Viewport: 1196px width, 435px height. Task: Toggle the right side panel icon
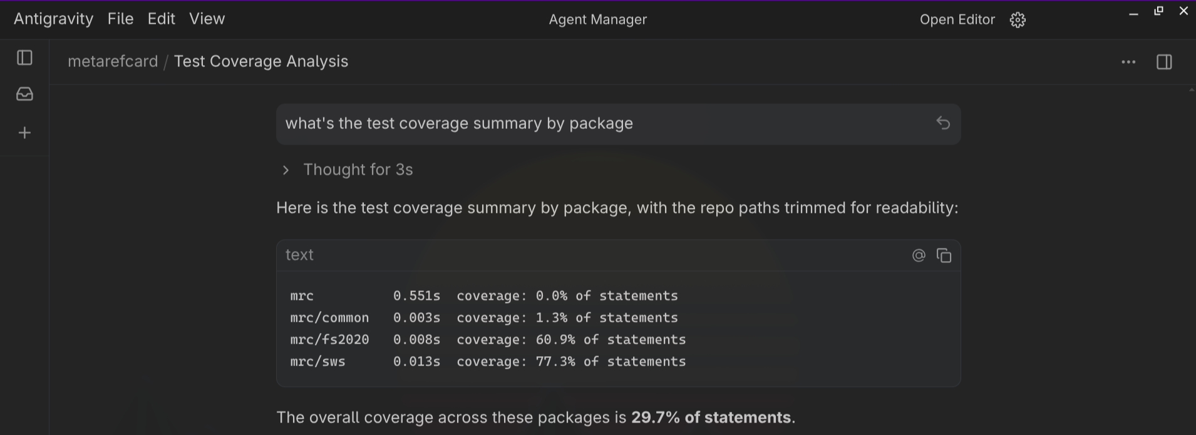(1164, 62)
